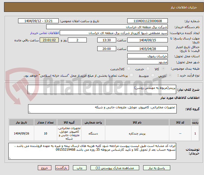204x175 pixels.
Task: Select the کالا/خدمت radio button
Action: tap(129, 69)
